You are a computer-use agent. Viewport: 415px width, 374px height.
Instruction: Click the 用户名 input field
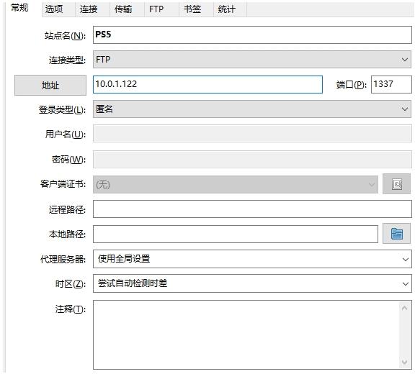point(252,134)
